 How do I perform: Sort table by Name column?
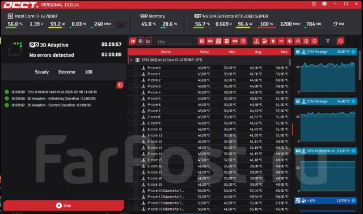(x=166, y=52)
